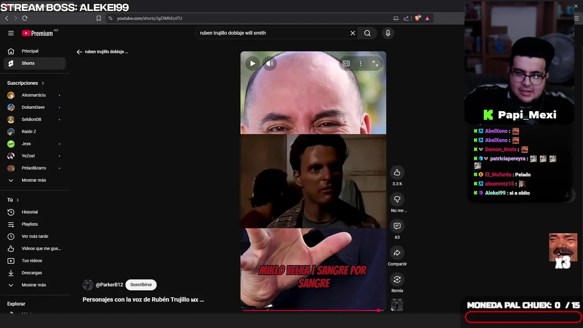
Task: Seek on the red Short progress bar
Action: (x=313, y=310)
